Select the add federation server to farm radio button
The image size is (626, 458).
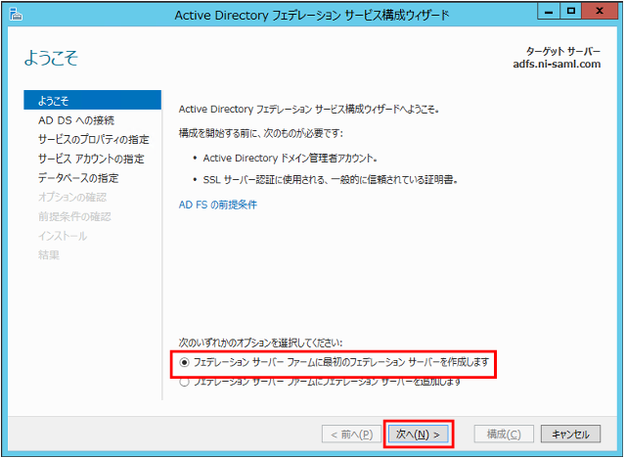184,382
